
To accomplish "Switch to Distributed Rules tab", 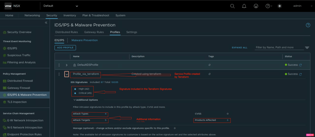I will (66, 32).
